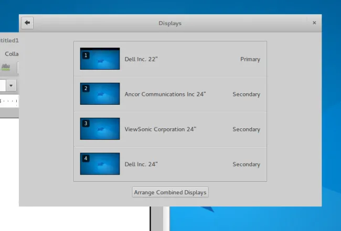Open display 3 thumbnail preview
Image resolution: width=341 pixels, height=231 pixels.
(x=100, y=129)
